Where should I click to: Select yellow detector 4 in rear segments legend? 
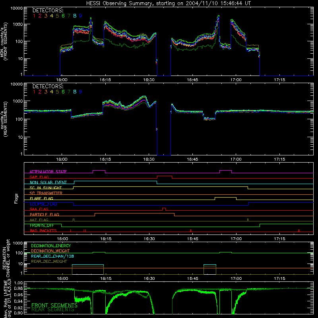click(x=52, y=92)
